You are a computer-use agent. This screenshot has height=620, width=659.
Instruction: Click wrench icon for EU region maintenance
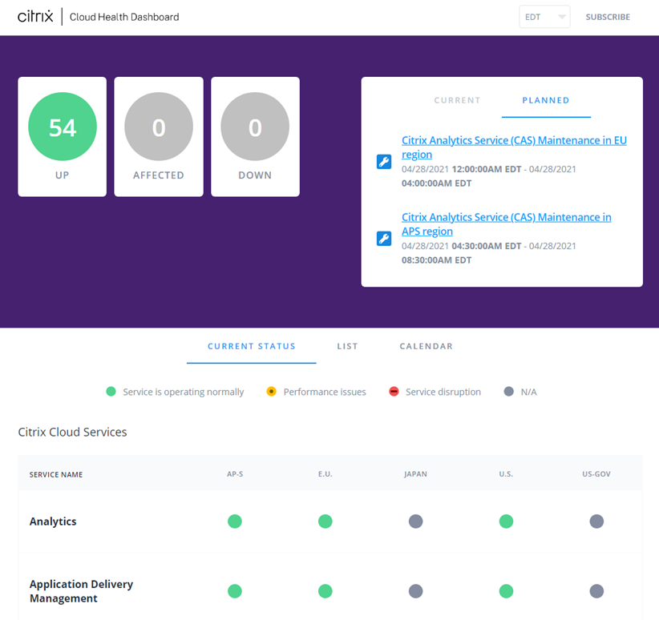click(384, 162)
